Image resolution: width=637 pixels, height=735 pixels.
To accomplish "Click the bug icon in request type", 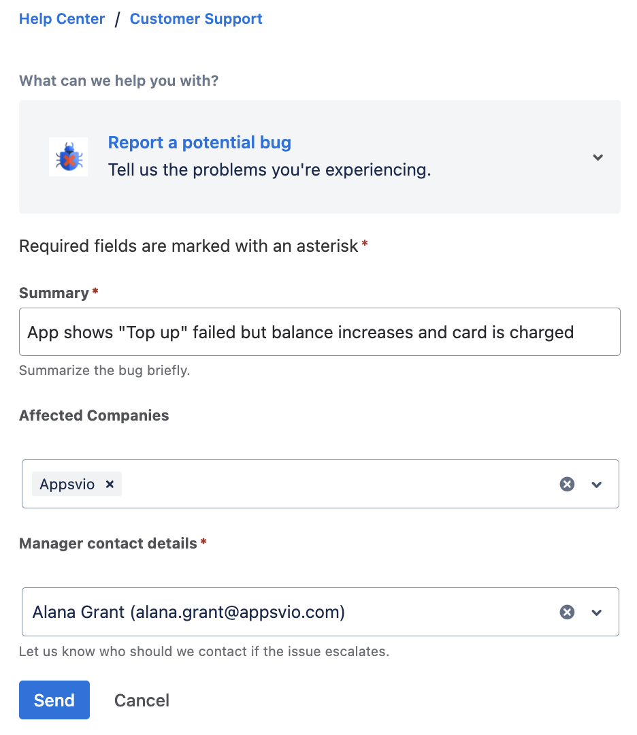I will tap(68, 157).
